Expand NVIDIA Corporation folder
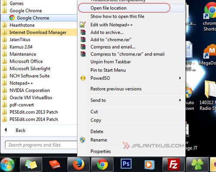Image resolution: width=216 pixels, height=172 pixels. tap(30, 90)
